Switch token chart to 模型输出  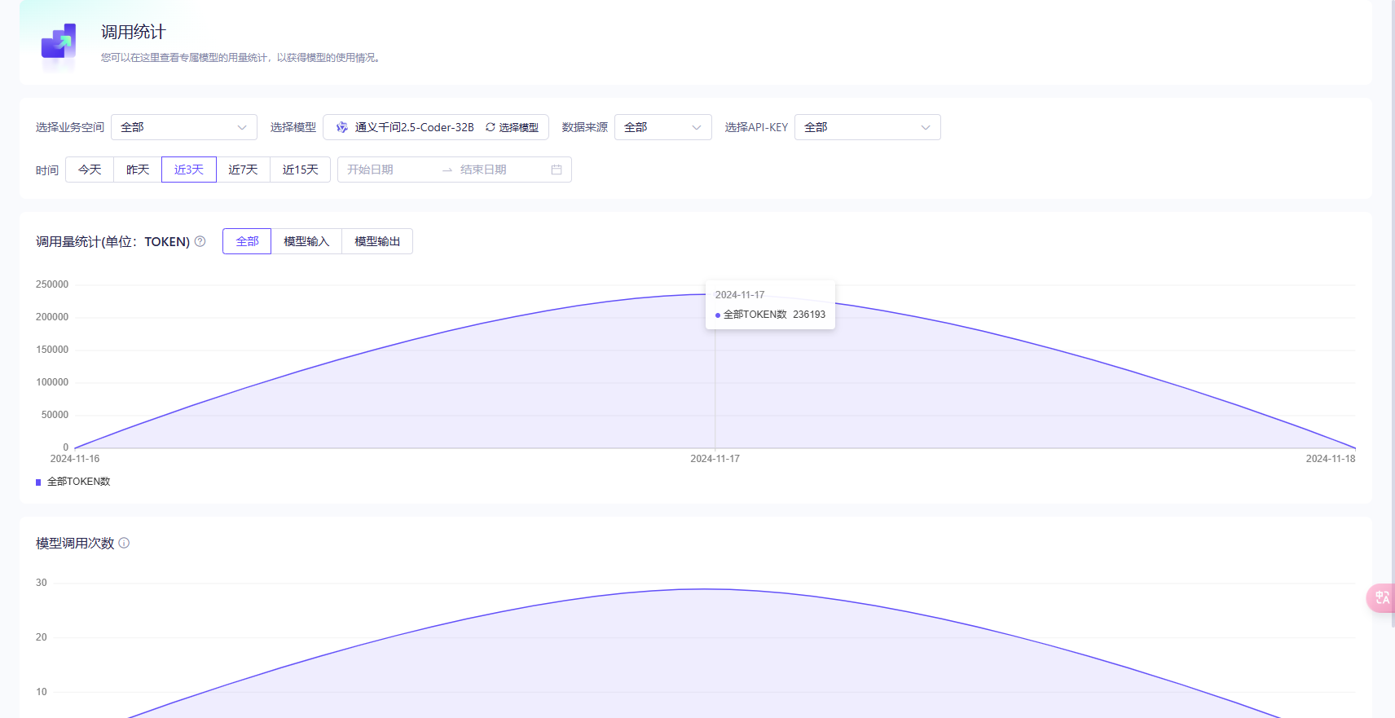[377, 241]
